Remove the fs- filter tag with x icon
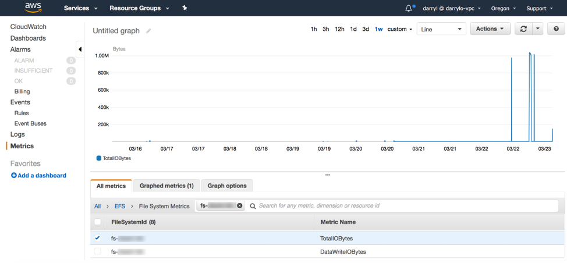The height and width of the screenshot is (263, 567). [x=239, y=205]
